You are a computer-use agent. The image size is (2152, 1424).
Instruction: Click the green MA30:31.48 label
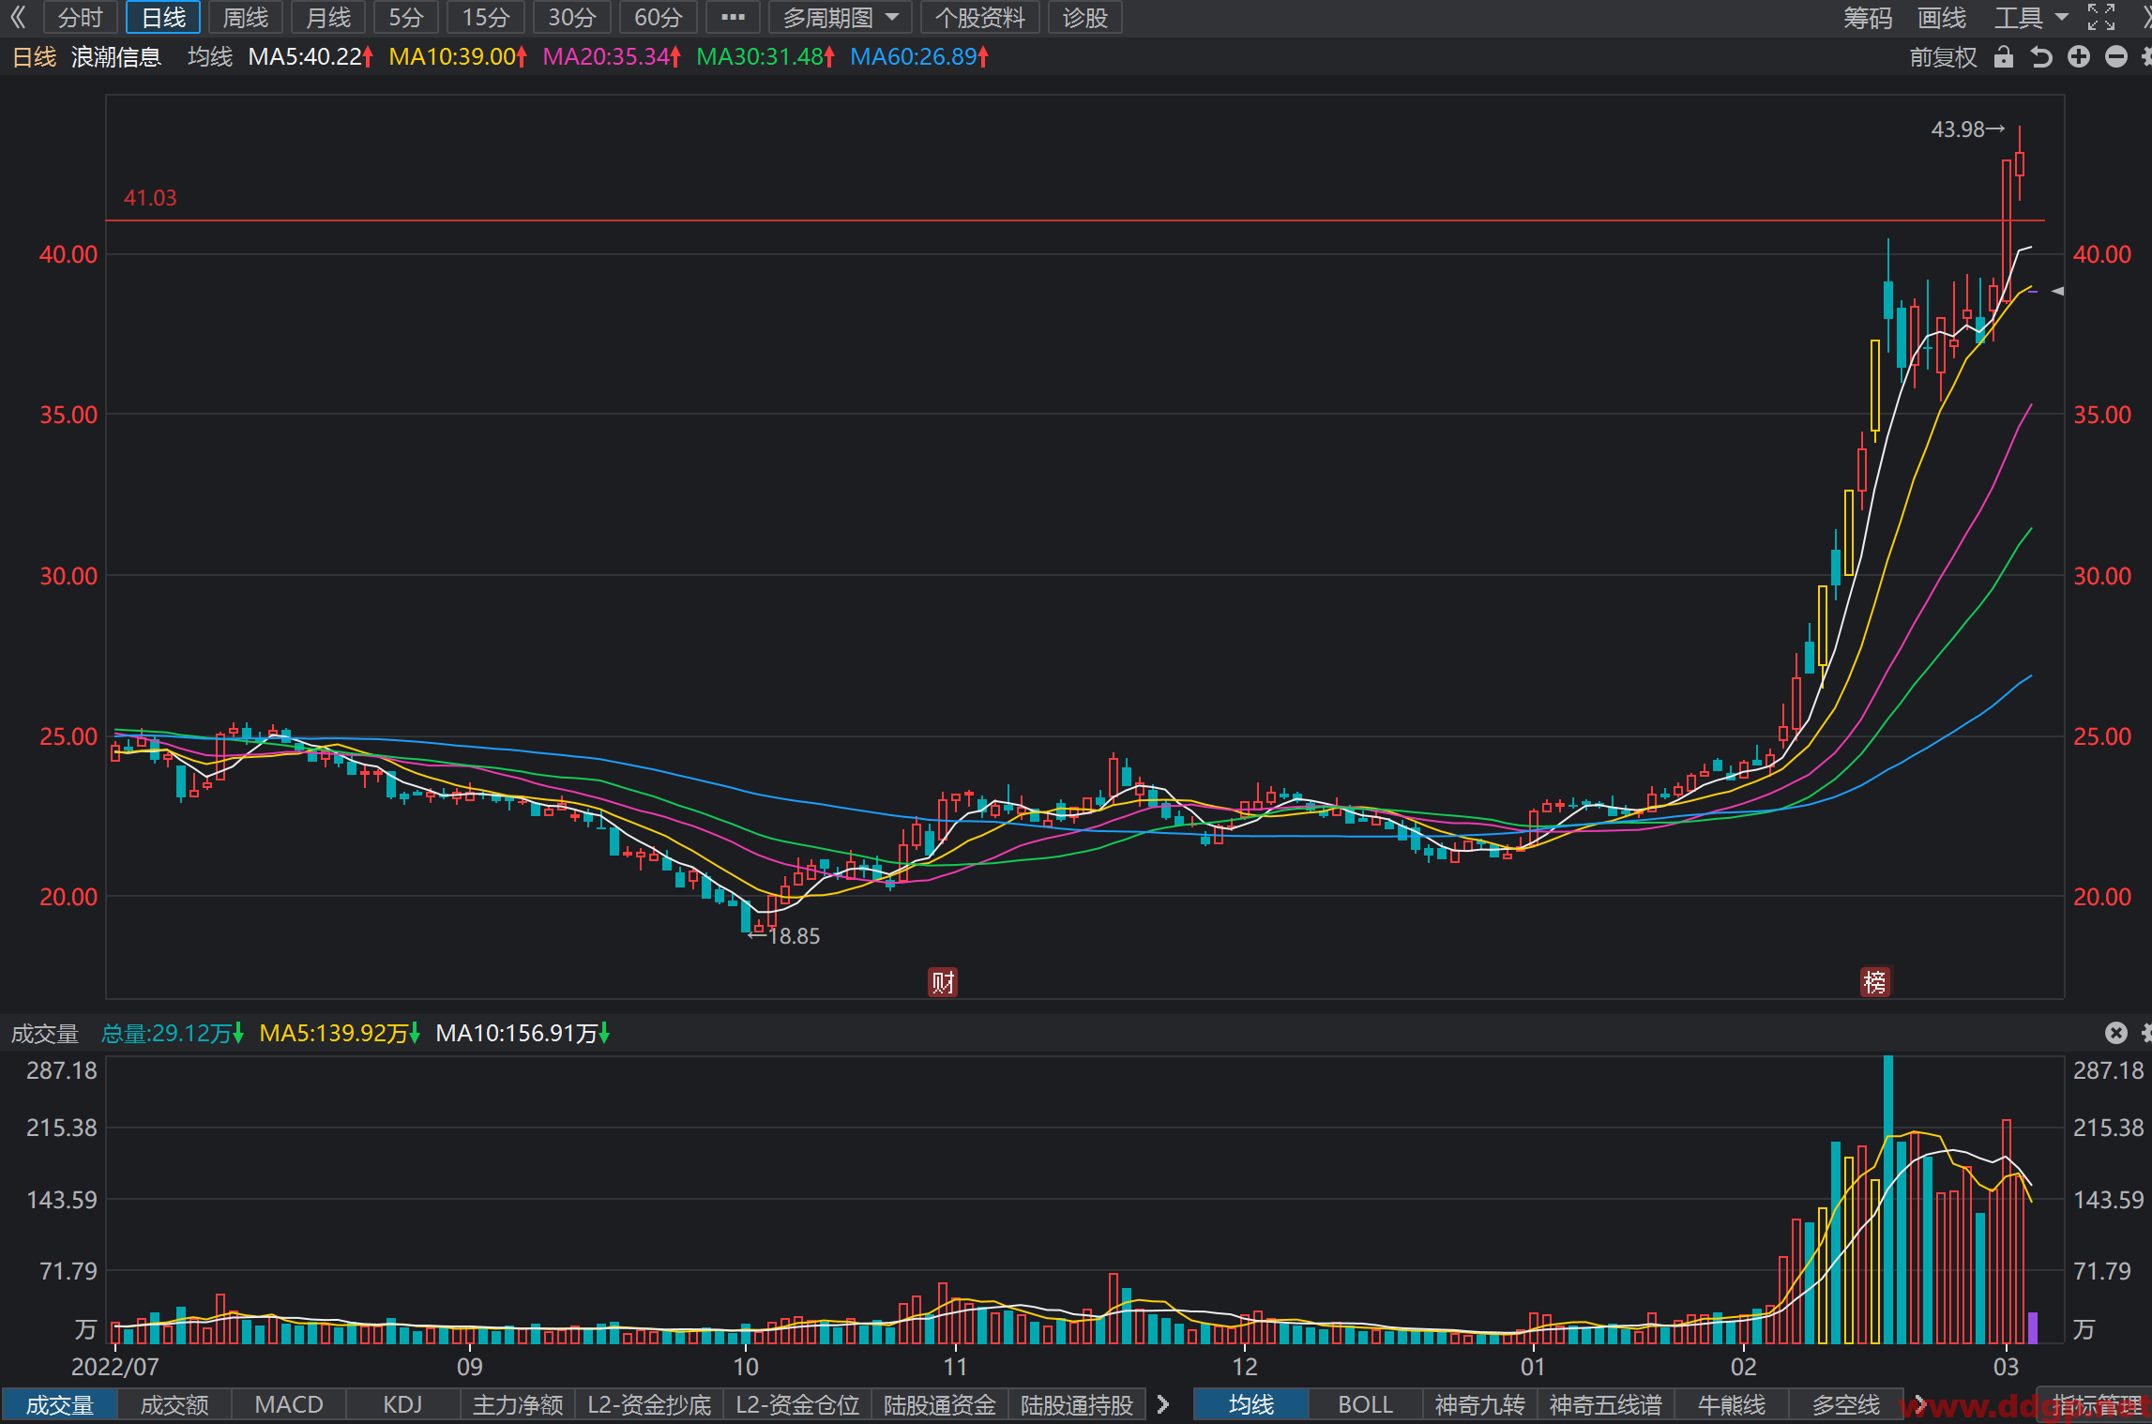click(x=765, y=57)
